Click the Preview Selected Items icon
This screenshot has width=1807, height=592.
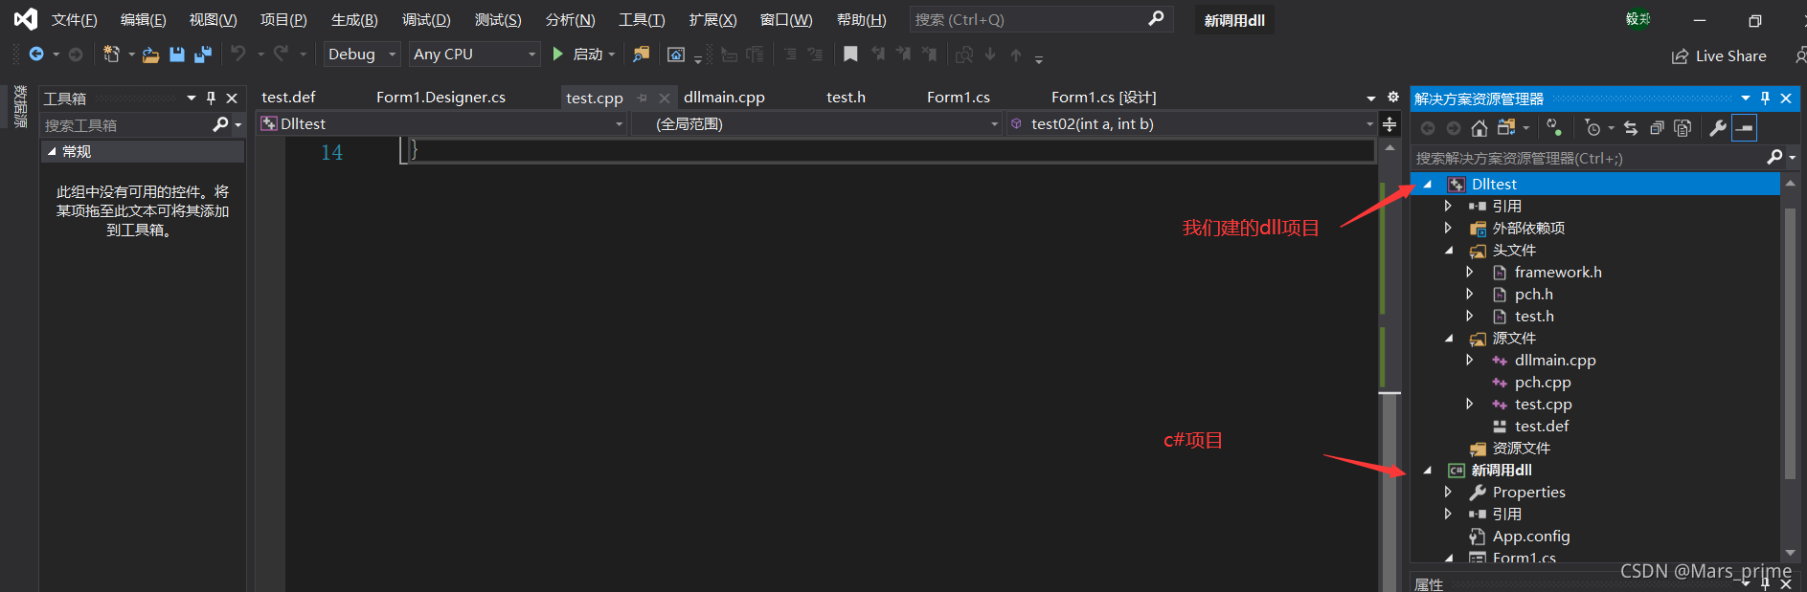1745,128
